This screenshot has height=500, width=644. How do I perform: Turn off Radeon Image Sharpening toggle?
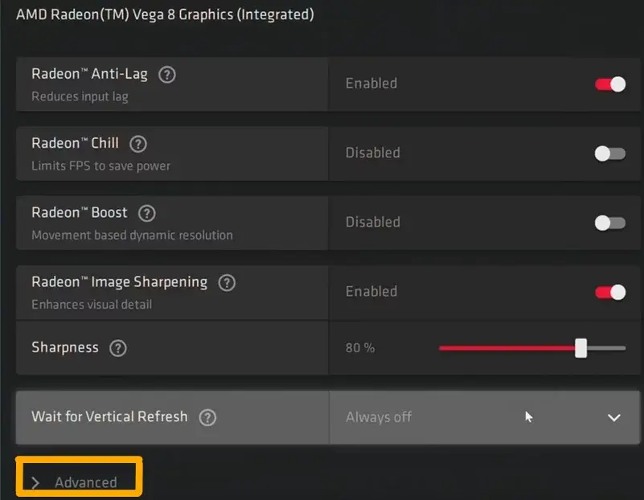pyautogui.click(x=610, y=293)
